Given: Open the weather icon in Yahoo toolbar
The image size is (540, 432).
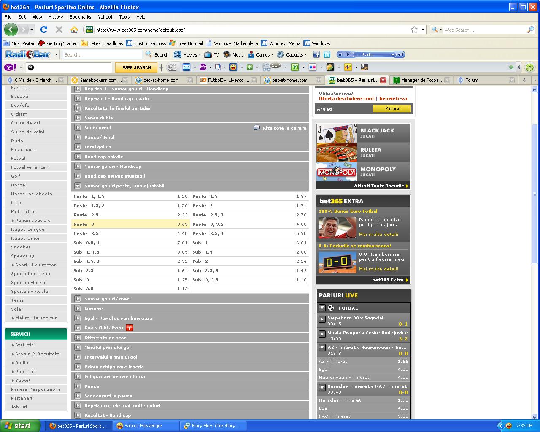Looking at the screenshot, I should 271,67.
